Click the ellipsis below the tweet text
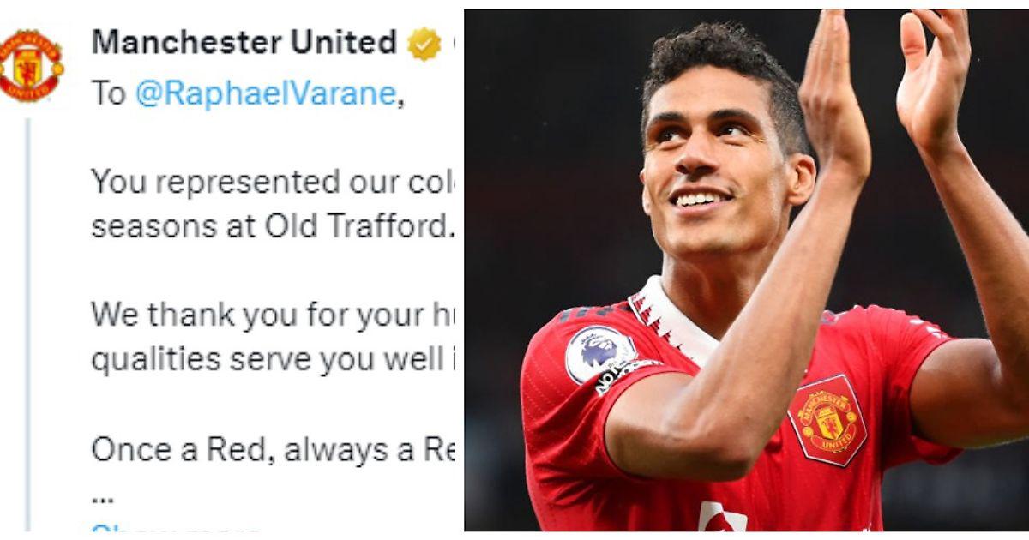 (102, 496)
